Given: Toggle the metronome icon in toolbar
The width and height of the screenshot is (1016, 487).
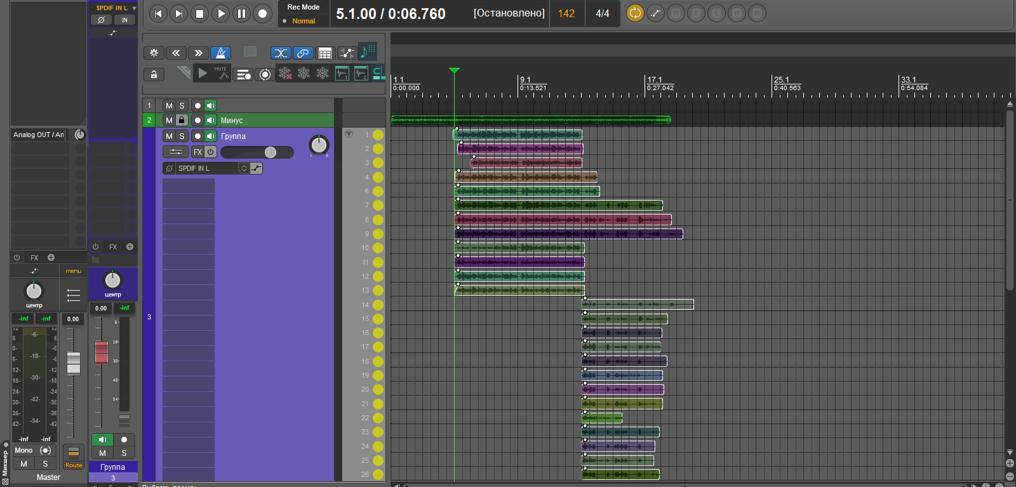Looking at the screenshot, I should (x=220, y=53).
